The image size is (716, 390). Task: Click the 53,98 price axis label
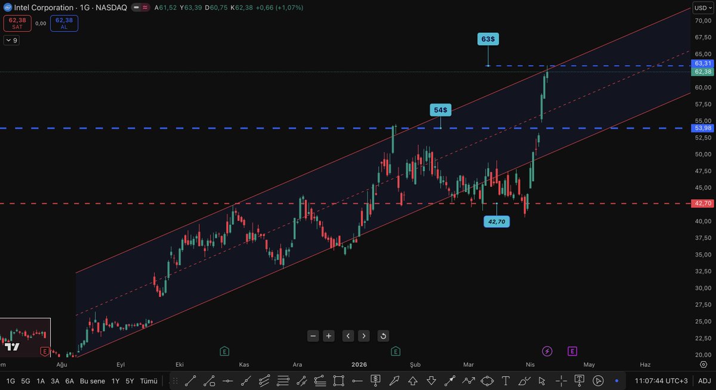coord(703,128)
